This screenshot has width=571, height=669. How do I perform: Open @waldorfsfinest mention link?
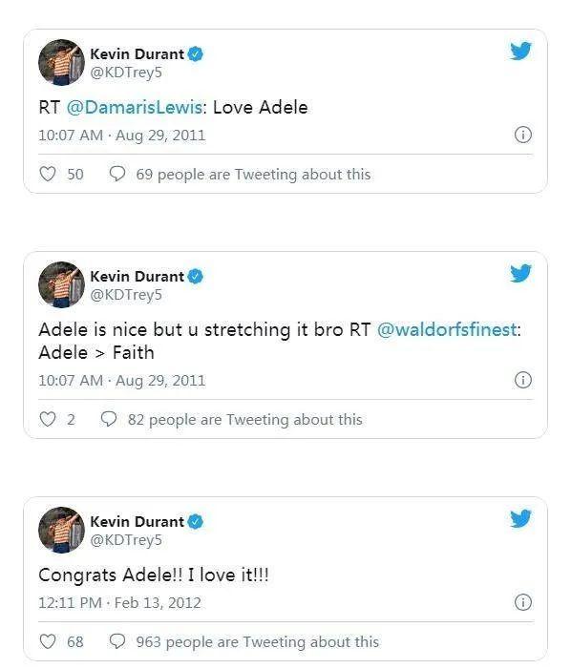(x=447, y=330)
